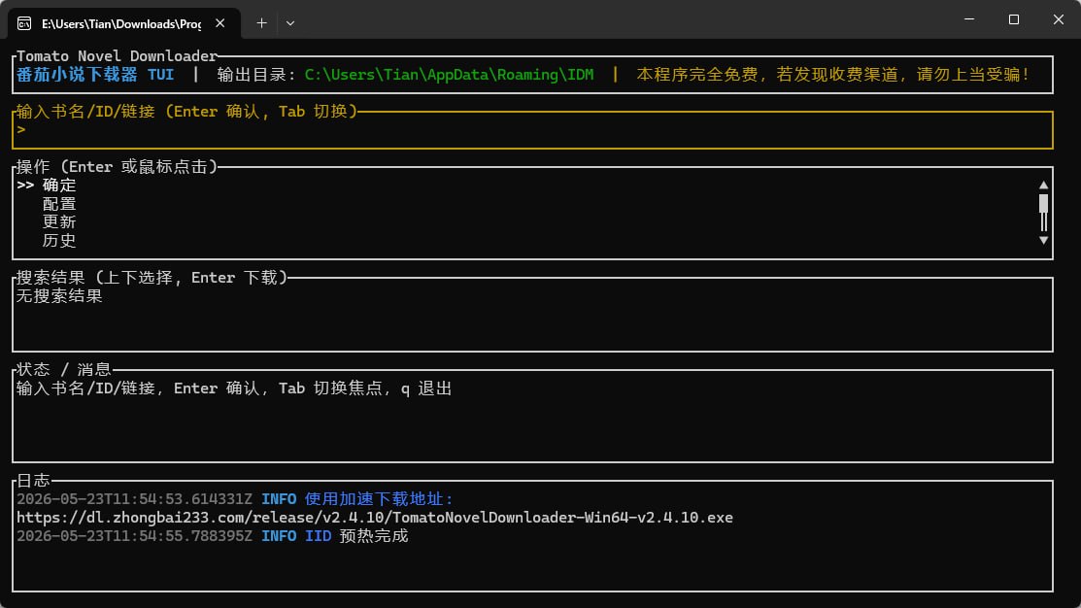This screenshot has height=608, width=1081.
Task: Click the 状态 / 消息 panel heading
Action: 63,370
